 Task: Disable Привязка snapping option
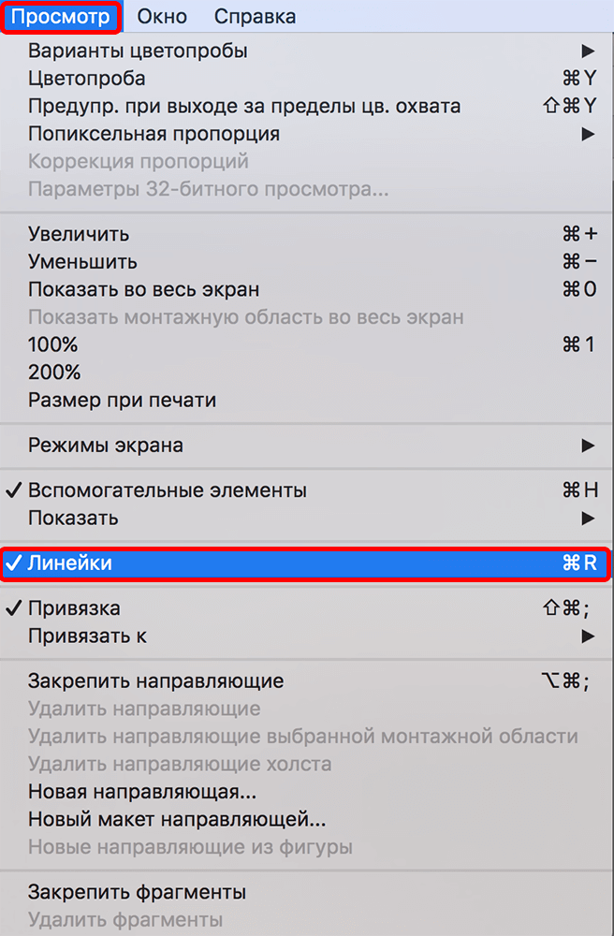pos(66,608)
